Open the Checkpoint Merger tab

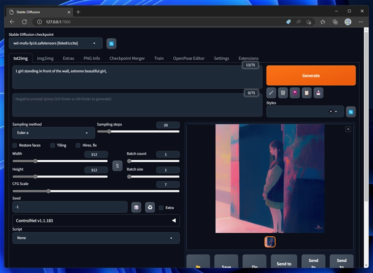click(127, 58)
